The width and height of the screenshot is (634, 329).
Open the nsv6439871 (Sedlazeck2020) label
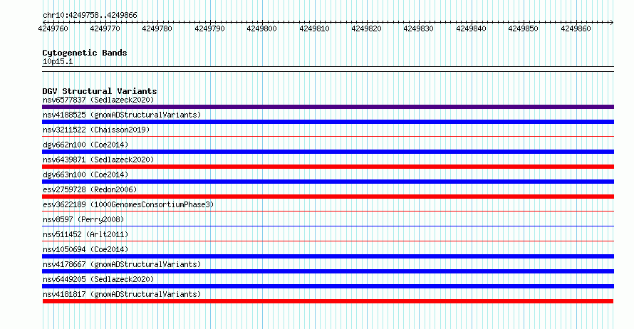pyautogui.click(x=98, y=160)
